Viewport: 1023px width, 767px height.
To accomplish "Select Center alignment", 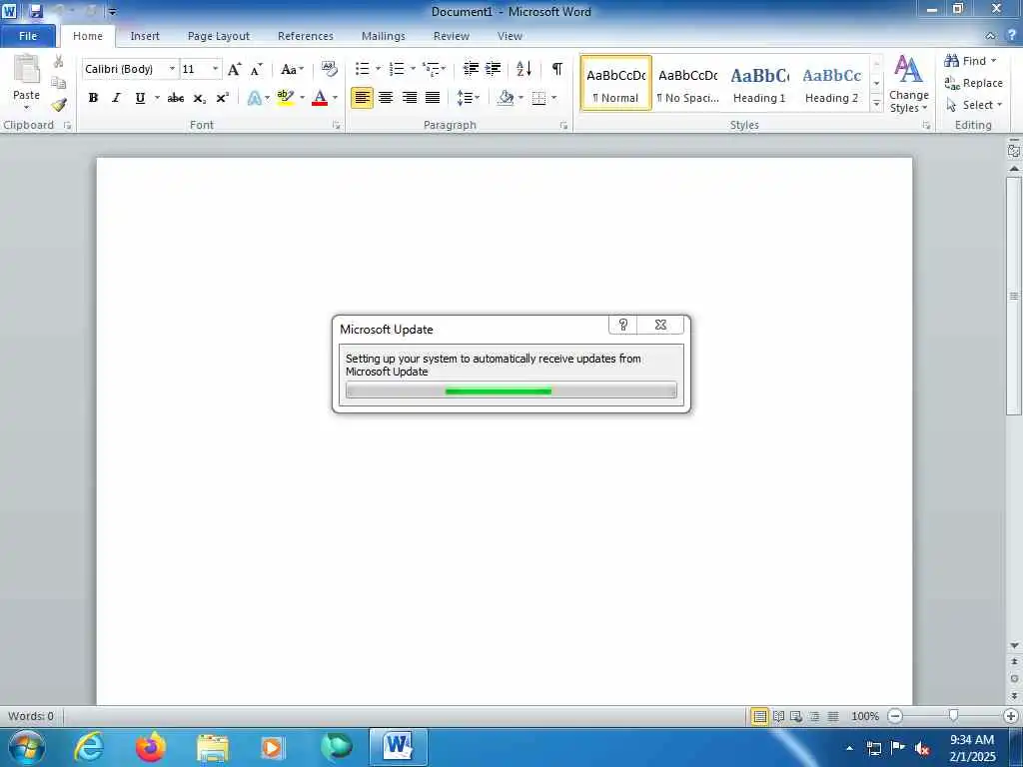I will point(386,98).
